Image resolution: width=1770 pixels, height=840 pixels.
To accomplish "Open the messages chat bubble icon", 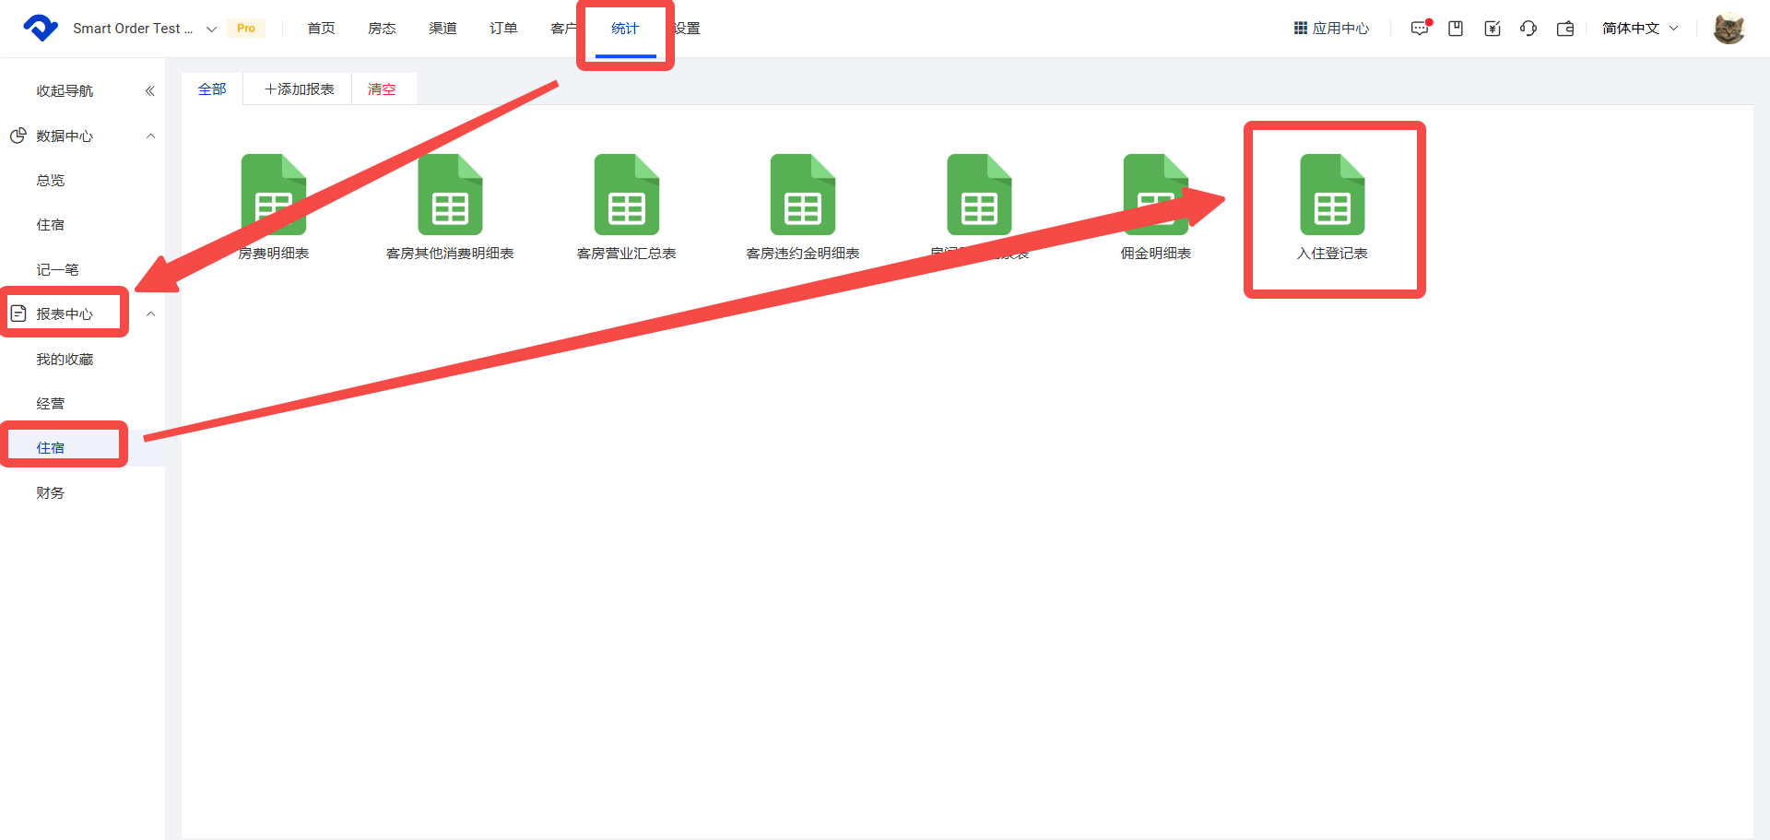I will coord(1419,29).
